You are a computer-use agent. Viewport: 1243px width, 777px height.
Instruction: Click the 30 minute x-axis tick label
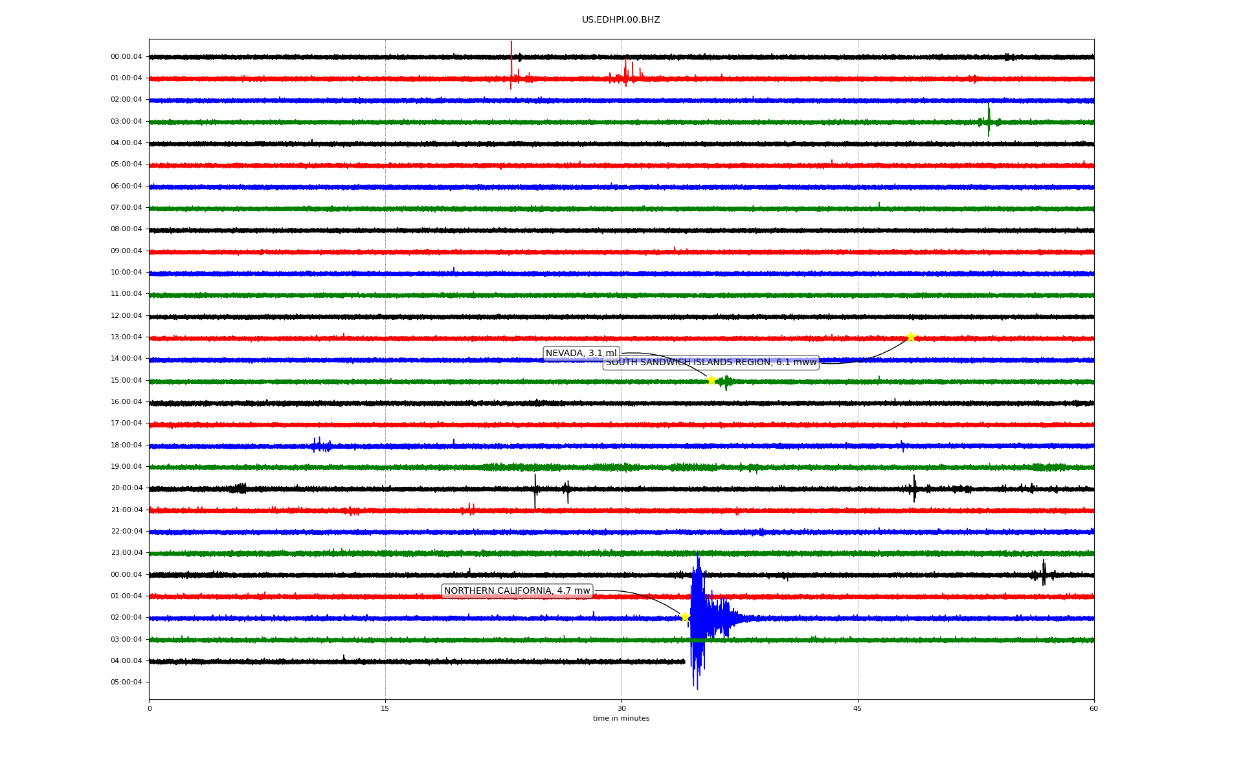coord(621,709)
